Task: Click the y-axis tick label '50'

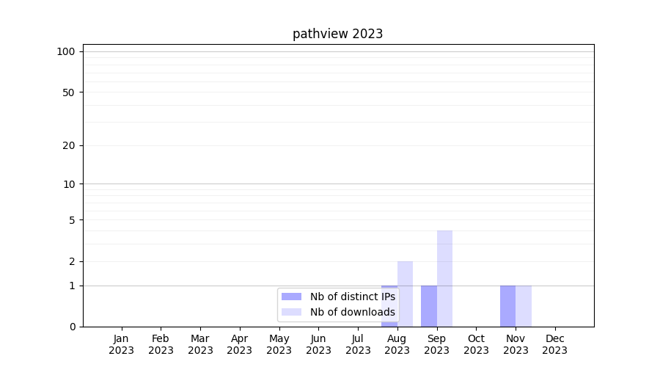Action: [69, 92]
